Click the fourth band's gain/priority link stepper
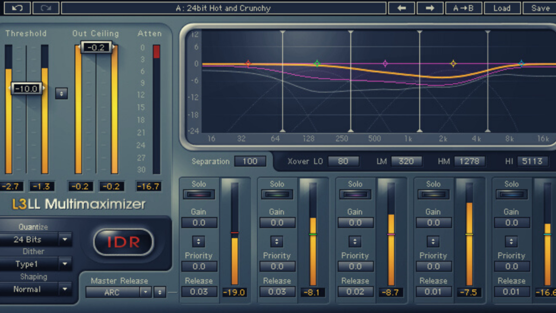The image size is (556, 313). point(433,241)
